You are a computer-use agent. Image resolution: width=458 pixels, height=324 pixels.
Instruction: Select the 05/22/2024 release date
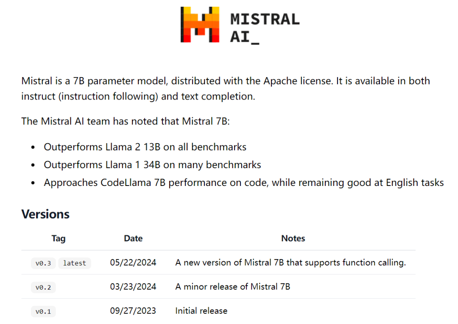pos(133,263)
